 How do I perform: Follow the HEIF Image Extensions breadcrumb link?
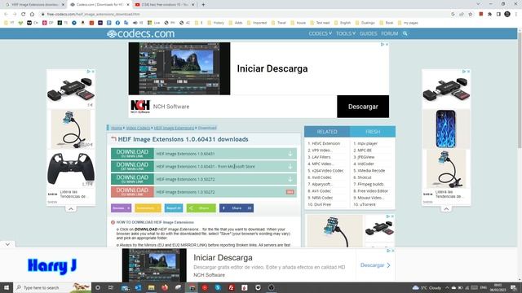[x=174, y=128]
